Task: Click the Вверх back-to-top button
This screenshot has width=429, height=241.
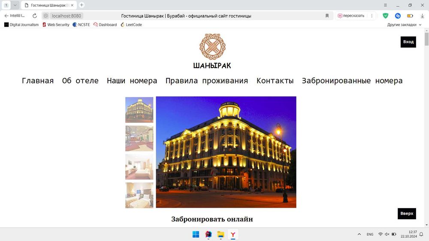Action: (407, 214)
